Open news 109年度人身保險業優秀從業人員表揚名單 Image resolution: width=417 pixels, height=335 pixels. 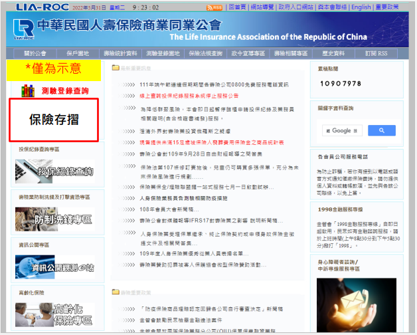(194, 254)
